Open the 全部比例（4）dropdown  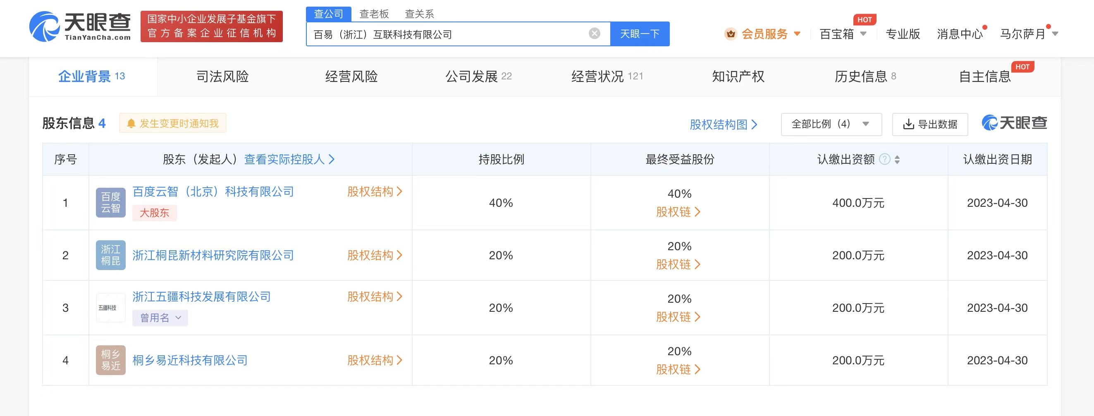point(831,124)
